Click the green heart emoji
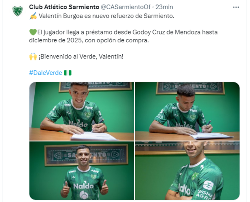This screenshot has width=250, height=202. [33, 32]
